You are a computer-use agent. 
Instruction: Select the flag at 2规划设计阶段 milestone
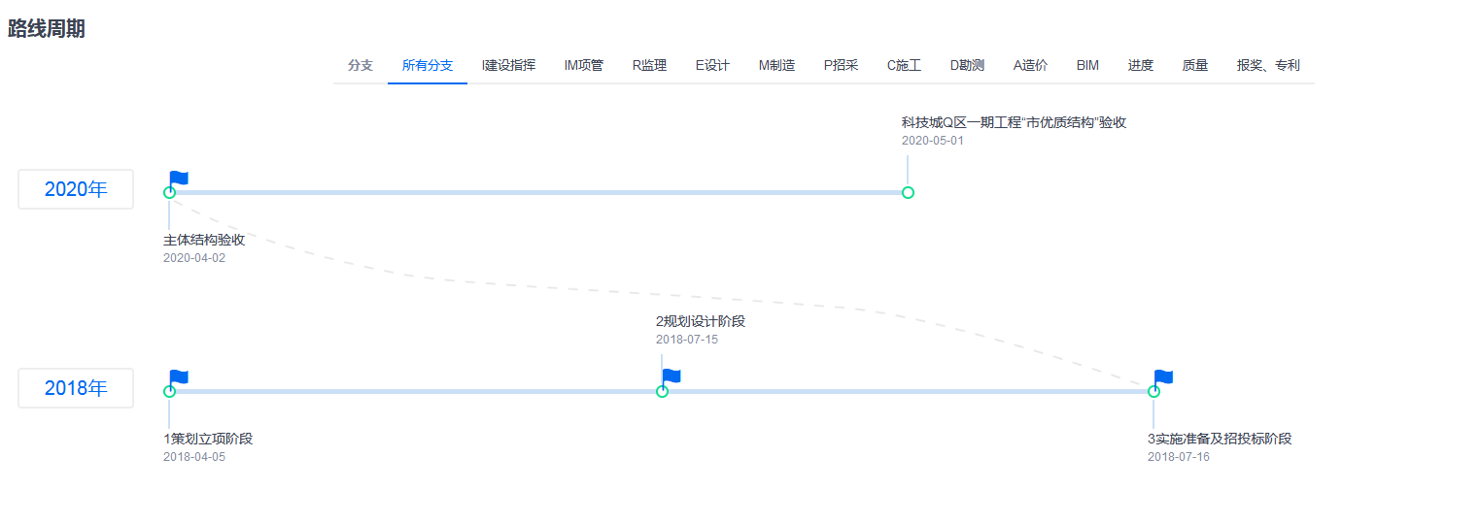[671, 377]
